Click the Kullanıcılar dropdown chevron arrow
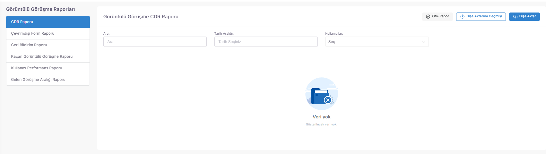Screen dimensions: 546x154 [x=424, y=42]
